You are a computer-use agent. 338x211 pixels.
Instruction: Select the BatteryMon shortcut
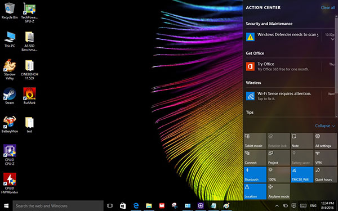tap(10, 124)
